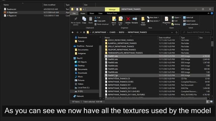Click the Rename icon
This screenshot has width=216, height=121.
135,19
